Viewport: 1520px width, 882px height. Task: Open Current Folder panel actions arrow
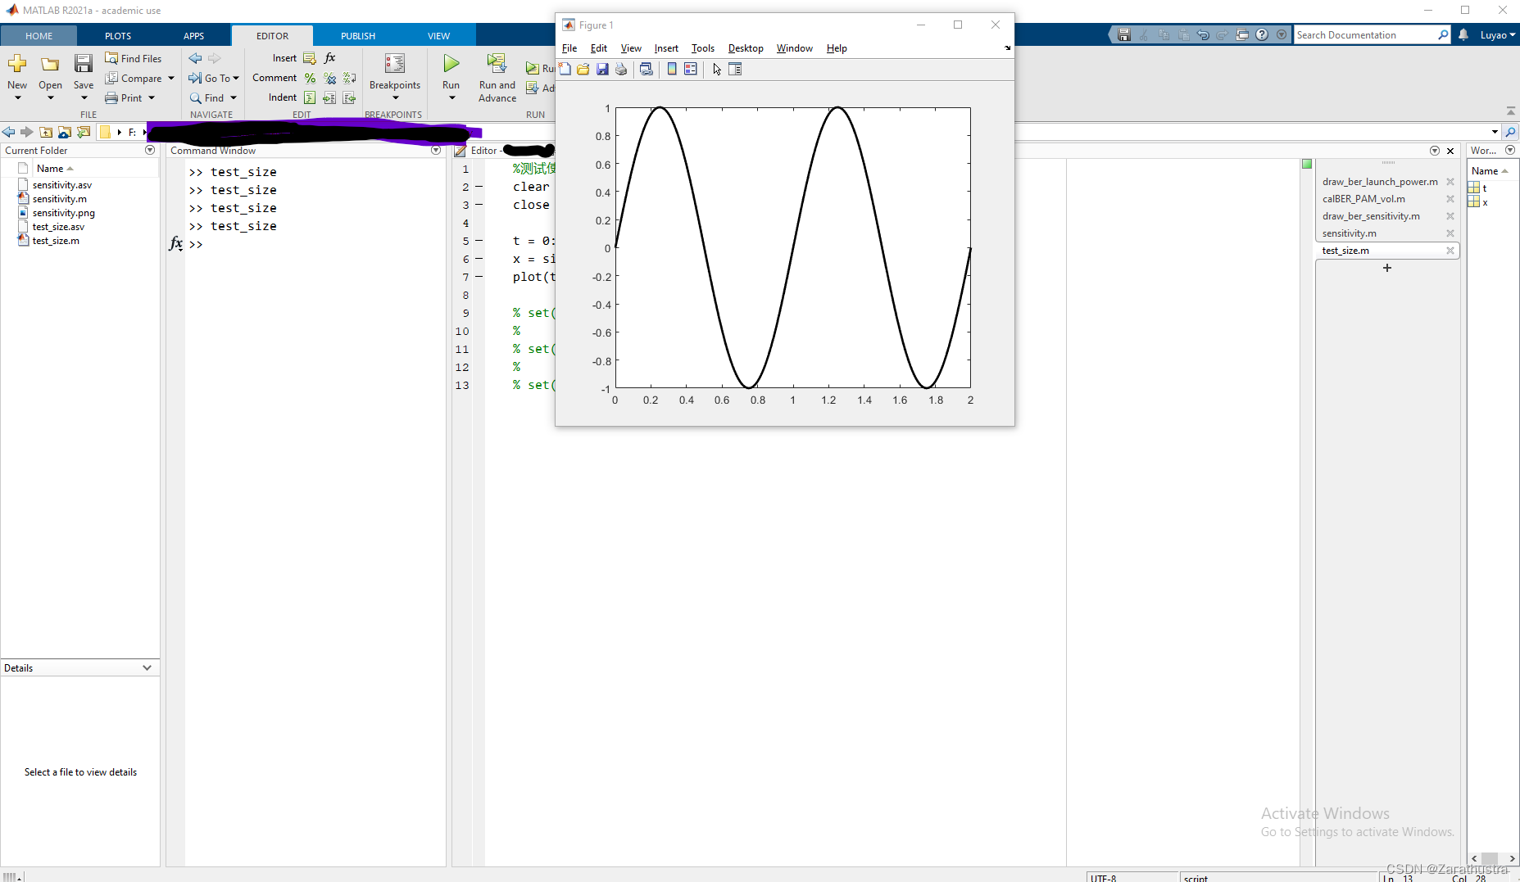coord(150,150)
